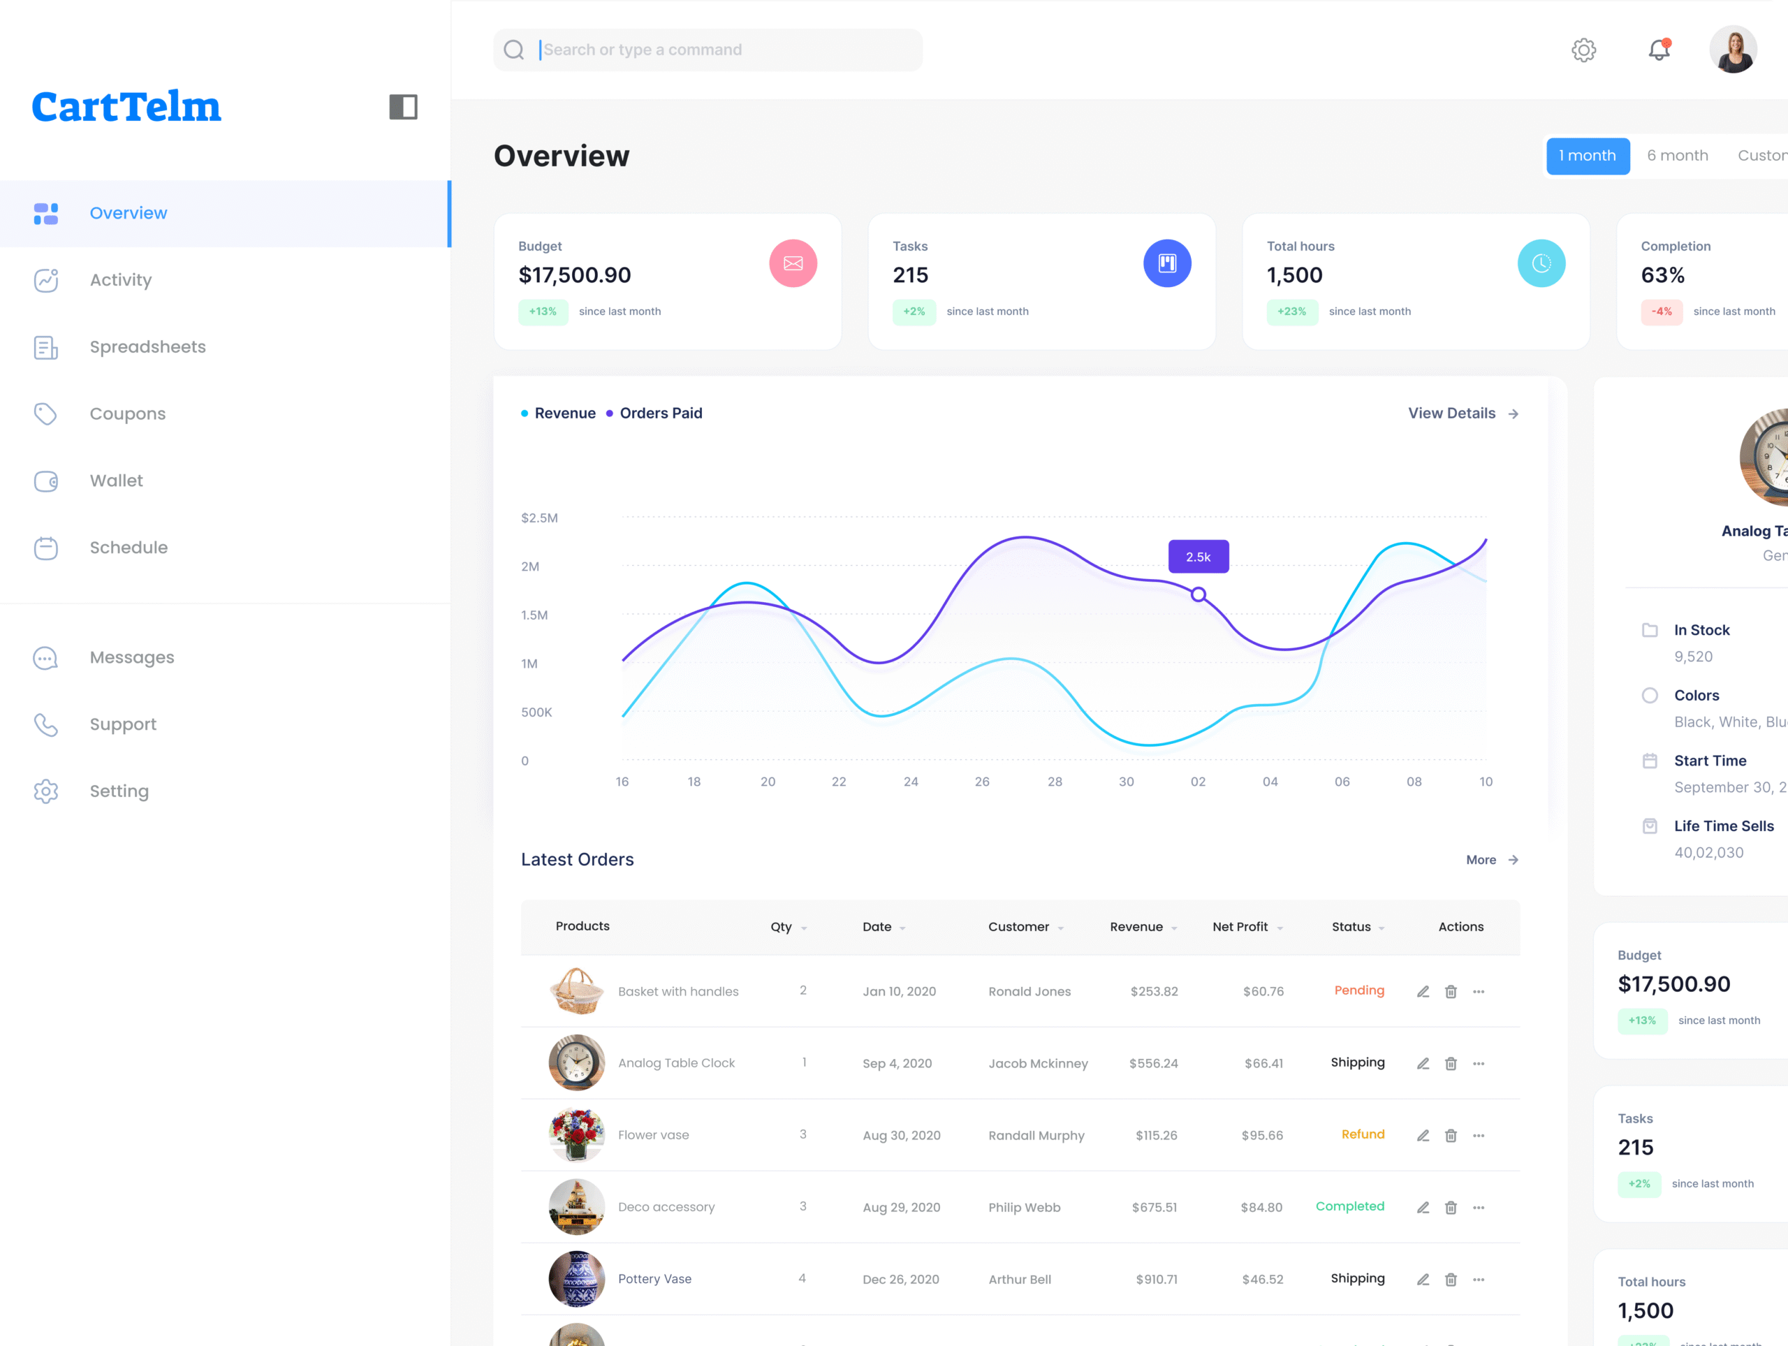
Task: Open settings via the top-bar gear icon
Action: (1583, 50)
